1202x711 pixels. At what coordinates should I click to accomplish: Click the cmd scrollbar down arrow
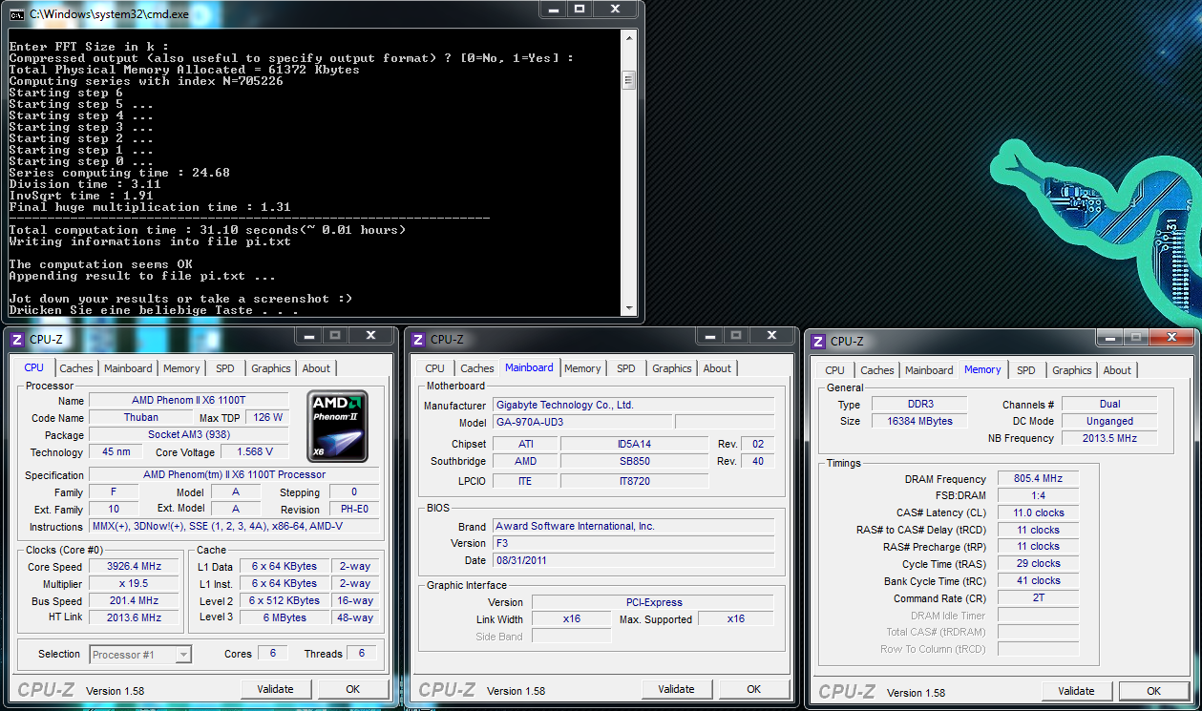tap(627, 308)
